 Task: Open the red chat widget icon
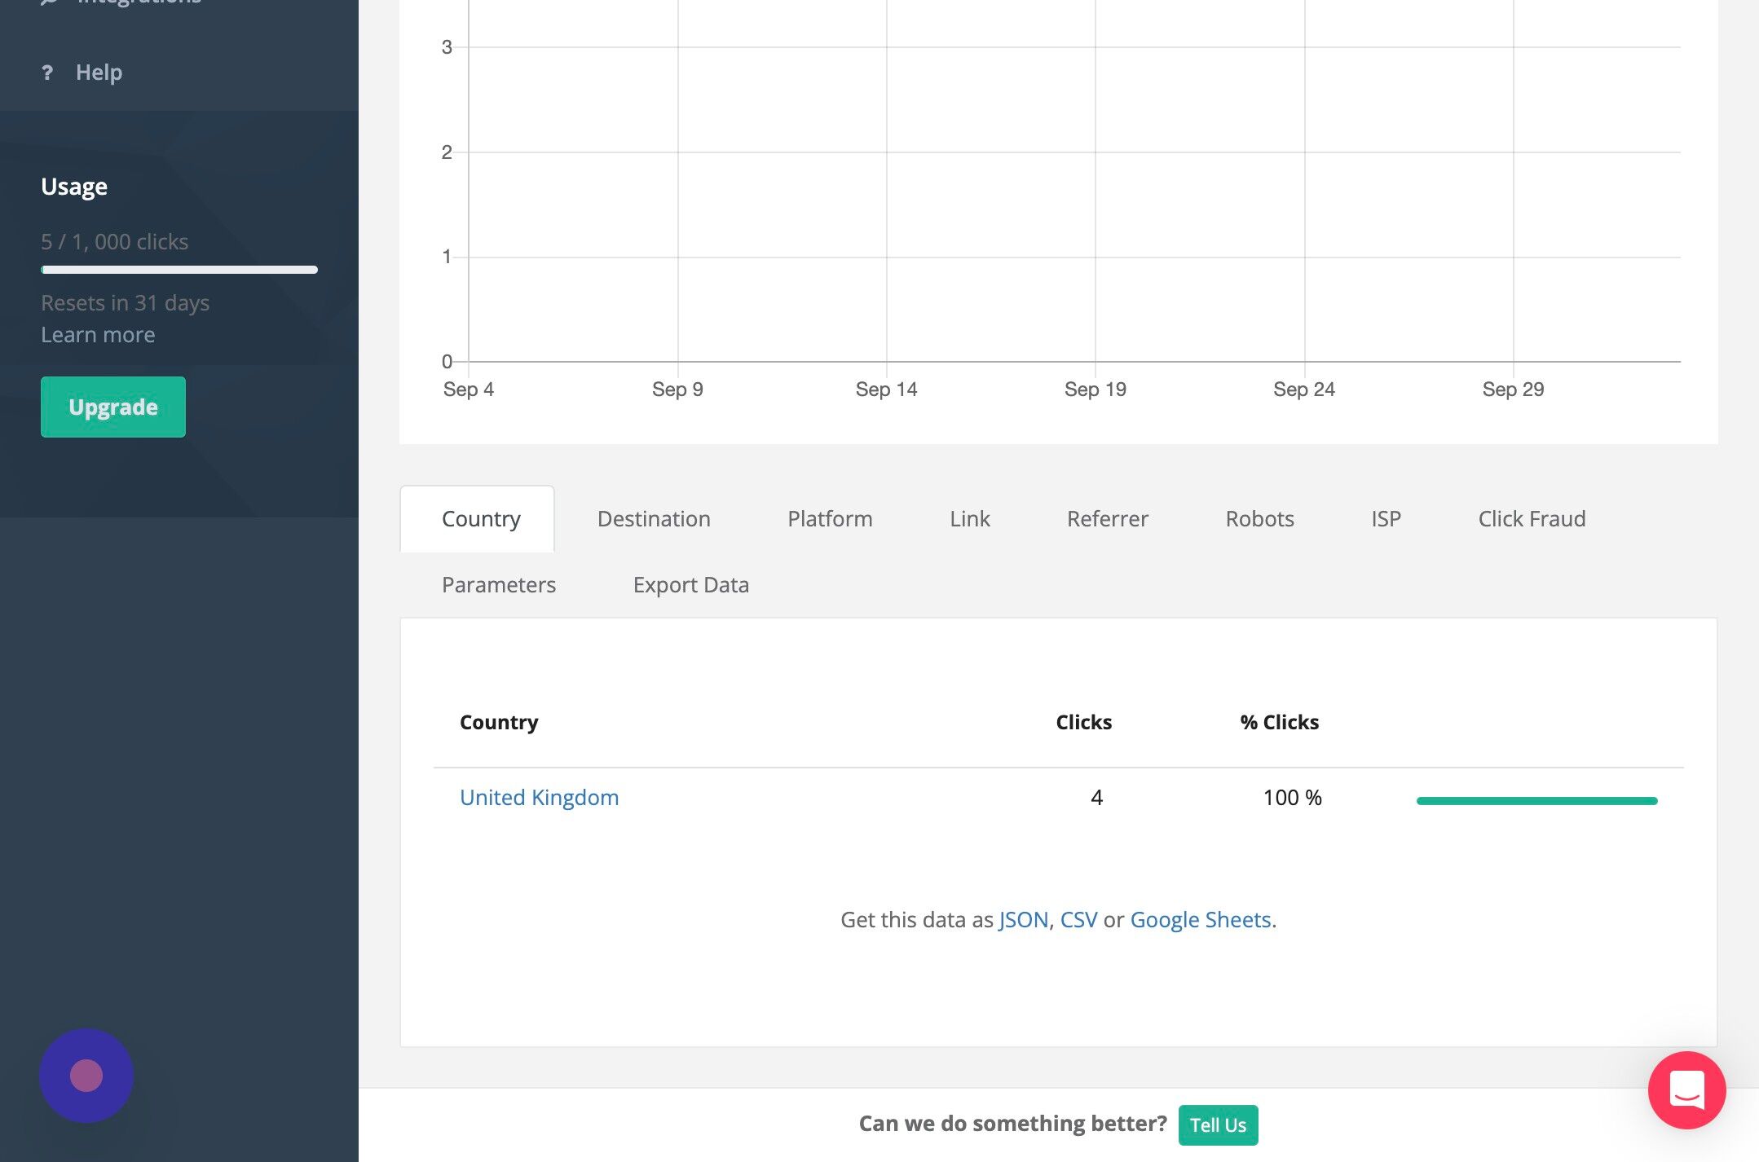tap(1686, 1089)
